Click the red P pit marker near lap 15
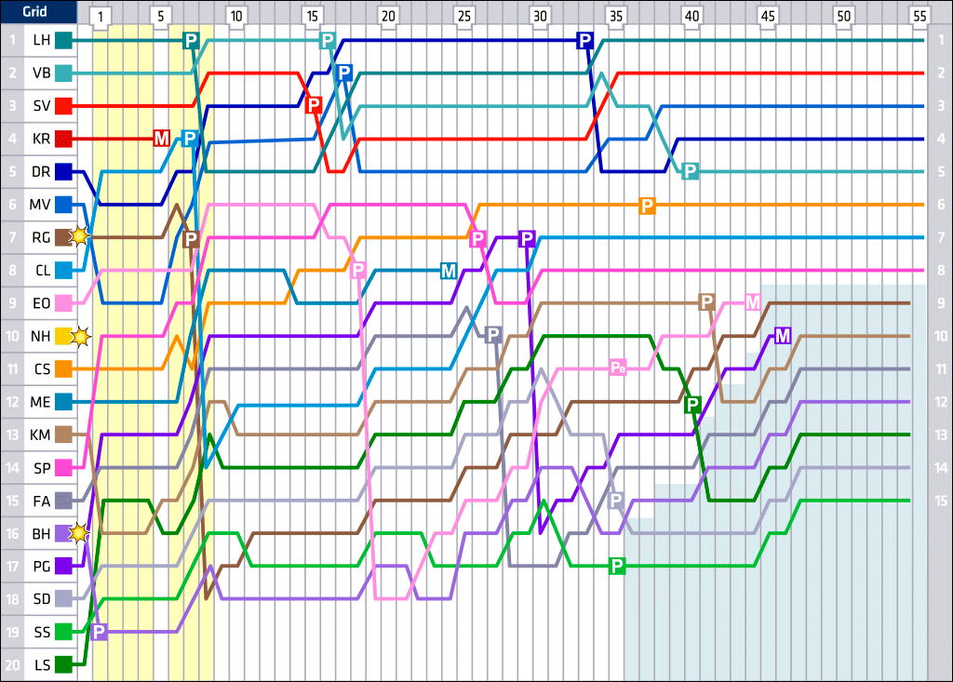This screenshot has width=953, height=682. [x=314, y=105]
